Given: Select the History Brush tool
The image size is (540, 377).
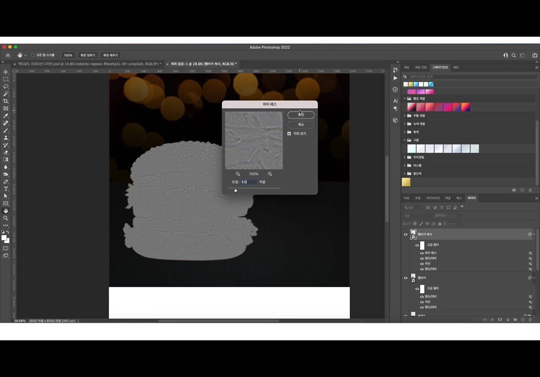Looking at the screenshot, I should point(6,145).
